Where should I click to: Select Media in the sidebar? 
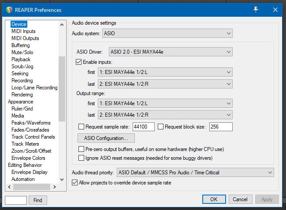pyautogui.click(x=18, y=116)
